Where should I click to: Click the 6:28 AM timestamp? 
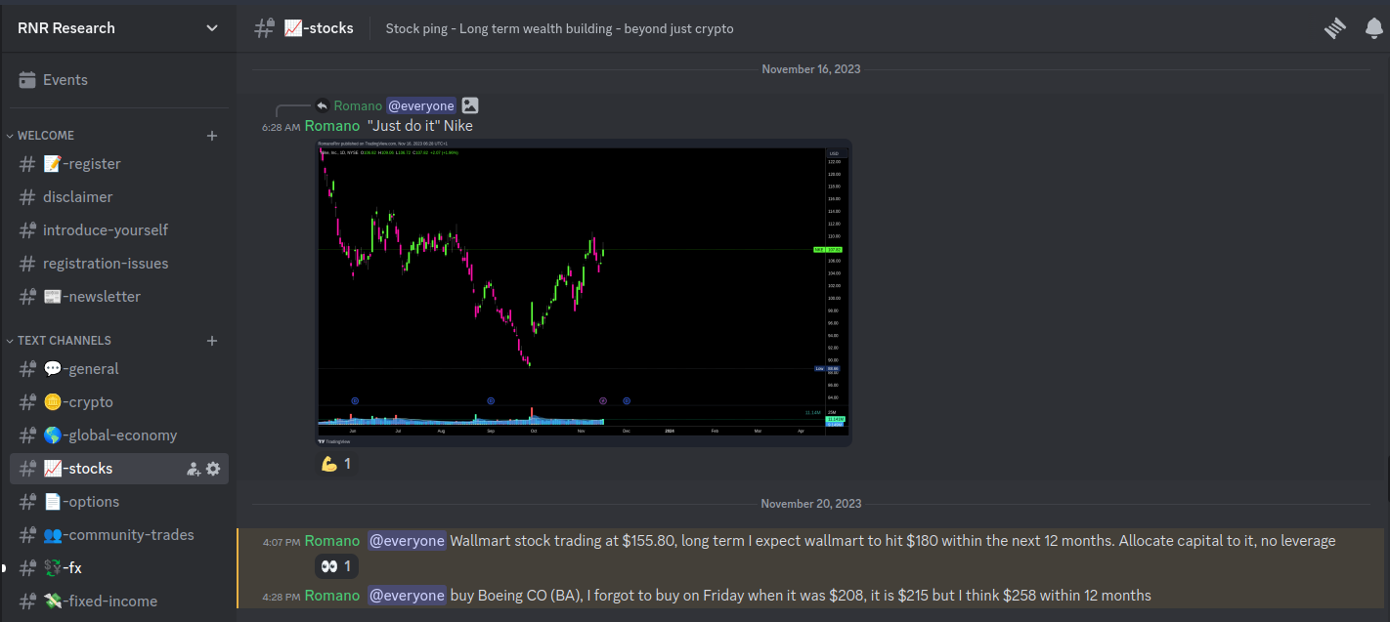coord(281,127)
